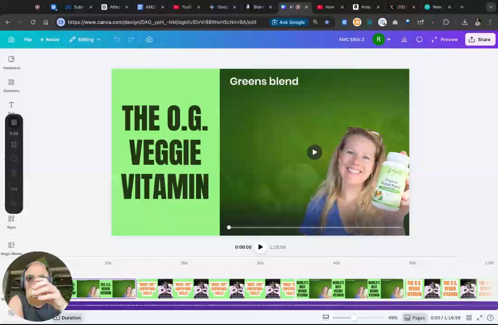Go to Canva home icon
This screenshot has height=325, width=498.
tap(11, 39)
